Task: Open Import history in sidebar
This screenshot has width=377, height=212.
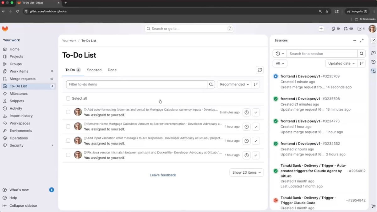Action: [28, 116]
